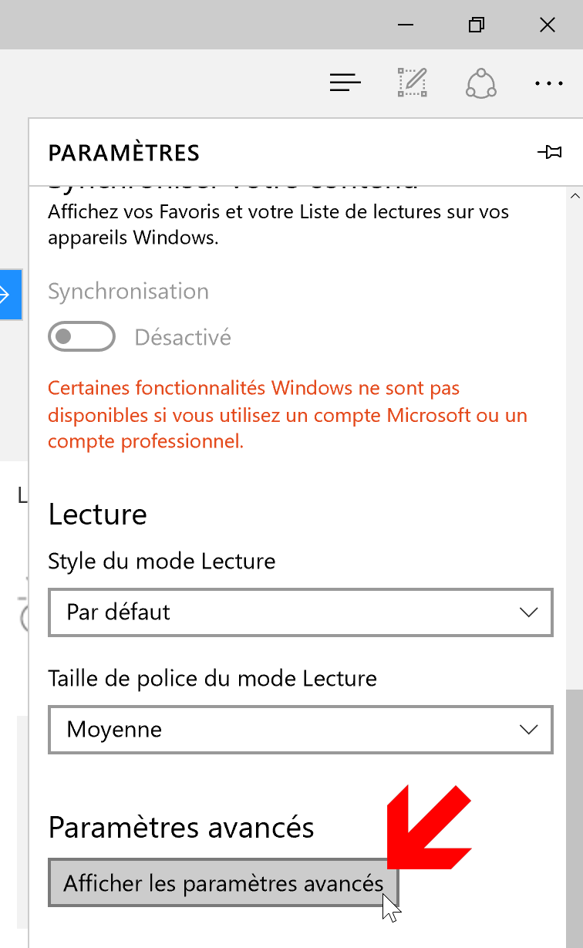Open the Style du mode Lecture dropdown
This screenshot has height=948, width=583.
301,612
